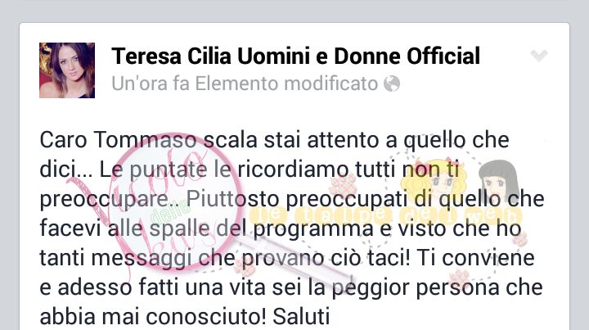The width and height of the screenshot is (589, 330).
Task: Click the "le talpe del web" watermark text
Action: pos(385,215)
